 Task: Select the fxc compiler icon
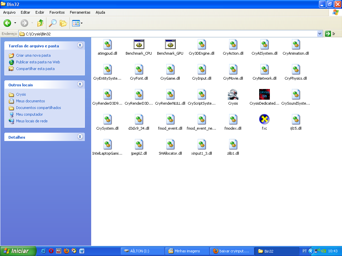tap(264, 119)
